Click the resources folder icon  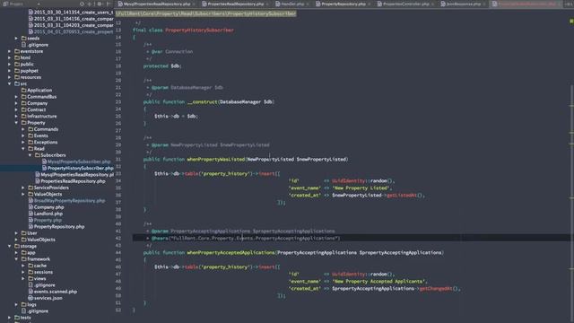17,77
